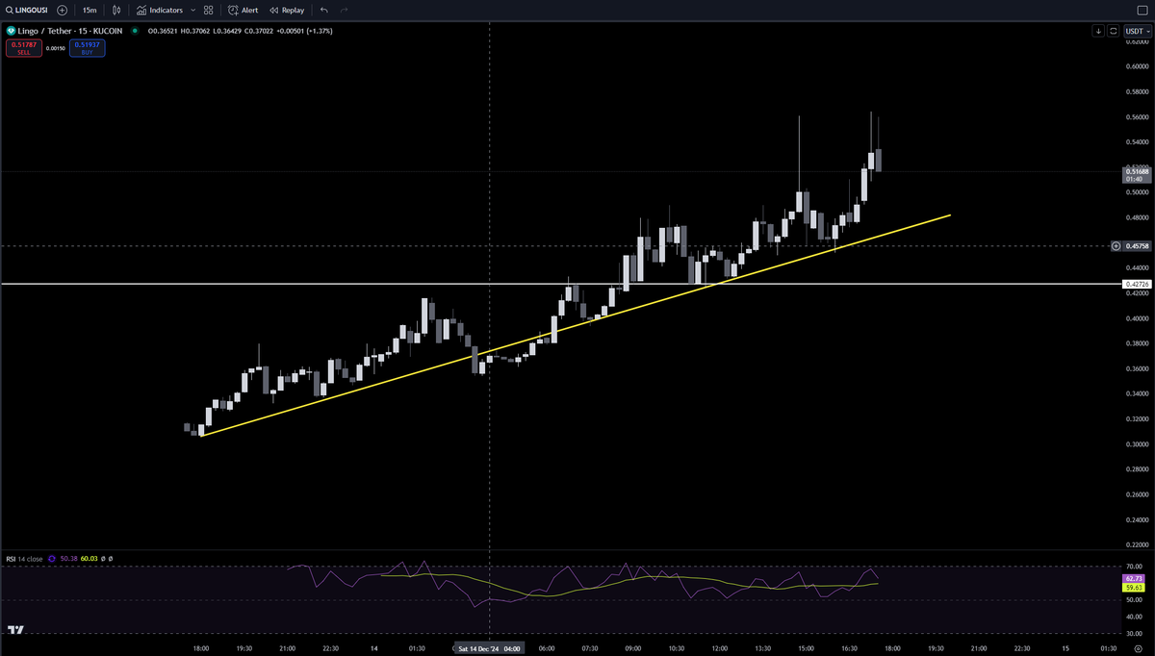Click the refresh icon beside the download icon
Viewport: 1155px width, 656px height.
tap(1114, 31)
